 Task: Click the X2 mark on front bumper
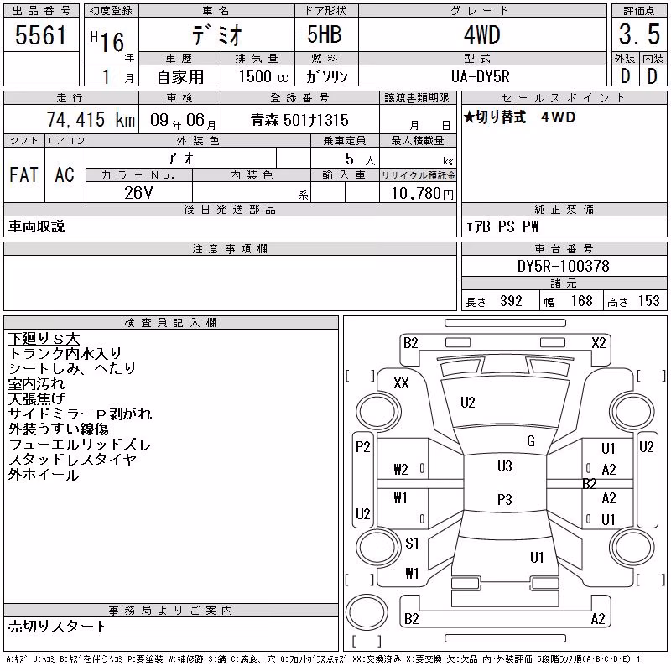coord(599,343)
